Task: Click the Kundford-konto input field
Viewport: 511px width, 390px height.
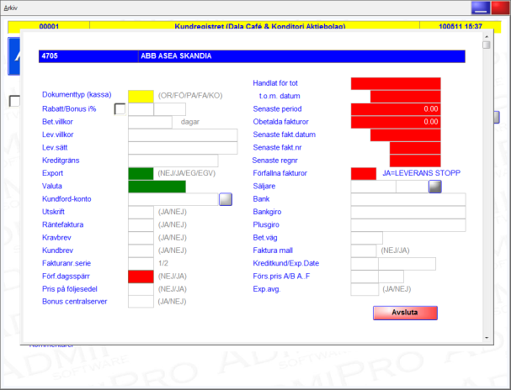Action: [173, 199]
